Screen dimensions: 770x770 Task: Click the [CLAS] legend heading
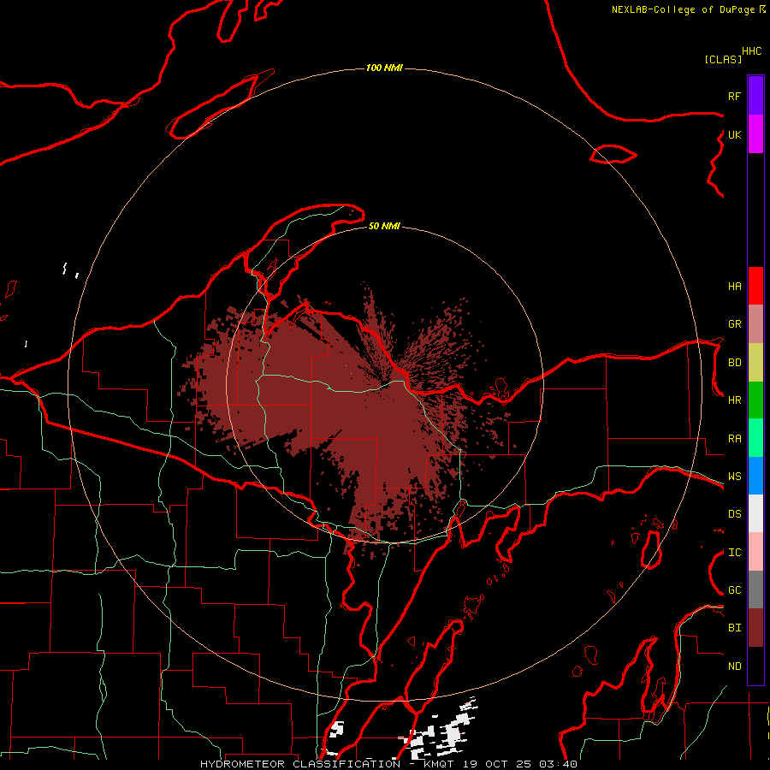[723, 59]
